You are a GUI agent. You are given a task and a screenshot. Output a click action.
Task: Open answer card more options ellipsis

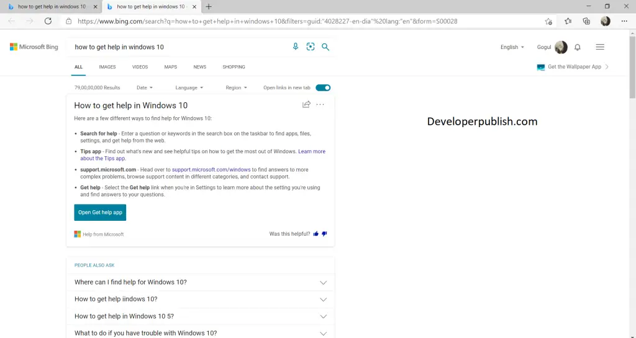coord(320,104)
